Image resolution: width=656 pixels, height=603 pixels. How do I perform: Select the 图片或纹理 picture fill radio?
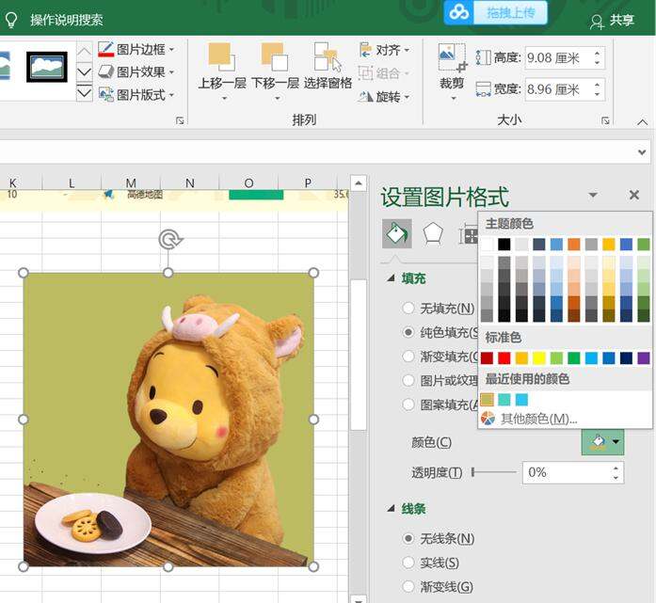click(x=408, y=381)
